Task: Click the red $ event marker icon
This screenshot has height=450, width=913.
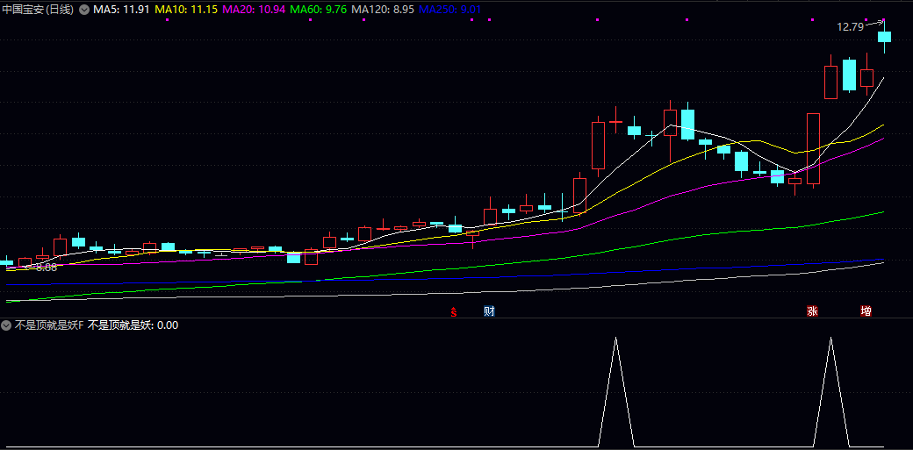Action: click(x=454, y=311)
